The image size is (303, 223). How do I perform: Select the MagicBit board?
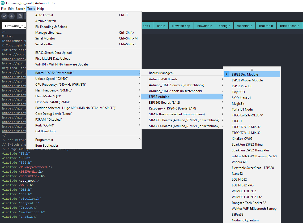[x=252, y=104]
